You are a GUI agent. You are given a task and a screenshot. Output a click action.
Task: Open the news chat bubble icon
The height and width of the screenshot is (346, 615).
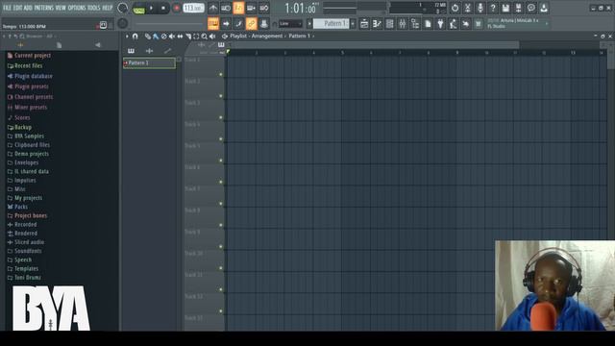coord(531,8)
